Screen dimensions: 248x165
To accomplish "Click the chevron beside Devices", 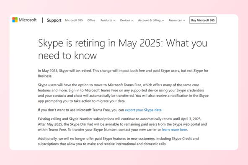I will tap(132, 21).
